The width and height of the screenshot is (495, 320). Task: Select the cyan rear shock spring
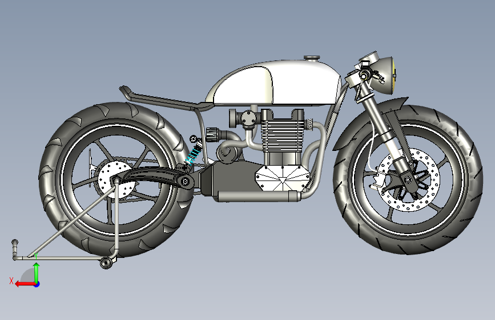(192, 155)
